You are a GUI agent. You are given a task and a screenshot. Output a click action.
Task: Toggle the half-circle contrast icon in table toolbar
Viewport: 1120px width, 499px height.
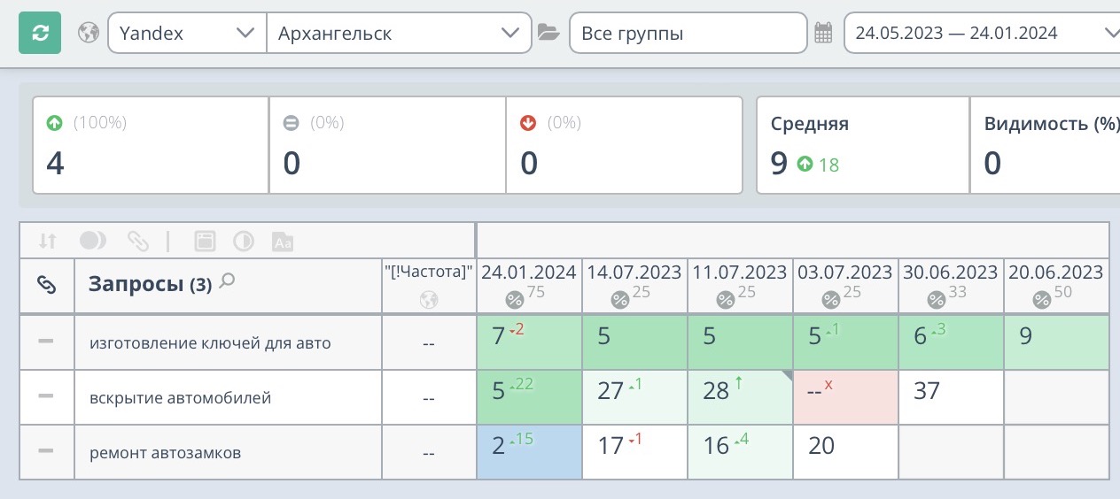click(x=243, y=241)
